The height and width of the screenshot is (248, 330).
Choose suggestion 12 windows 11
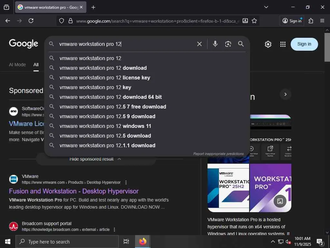pos(147,126)
